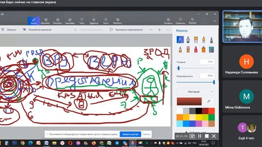Select the Brushes (Кисти) tab
This screenshot has height=147, width=262.
(34, 21)
